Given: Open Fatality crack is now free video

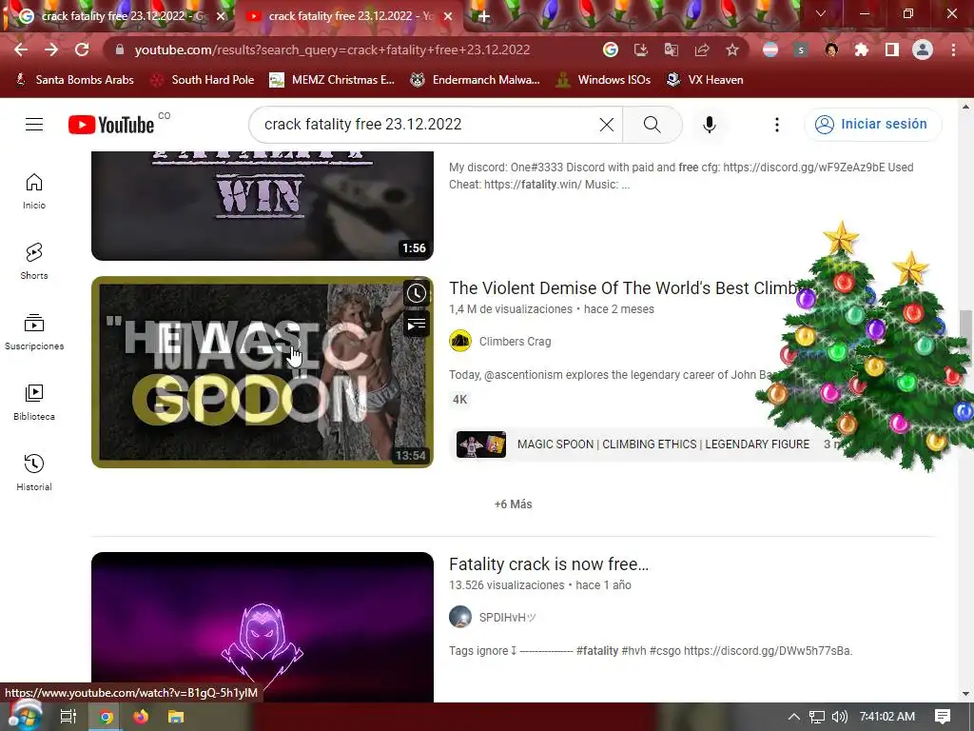Looking at the screenshot, I should (549, 563).
